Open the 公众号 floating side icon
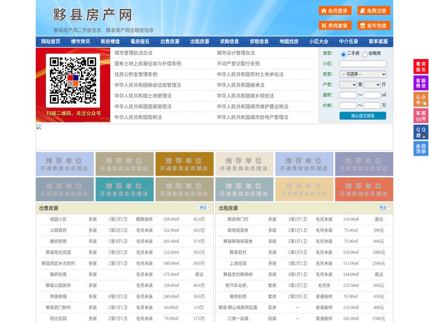The height and width of the screenshot is (322, 429). 421,100
